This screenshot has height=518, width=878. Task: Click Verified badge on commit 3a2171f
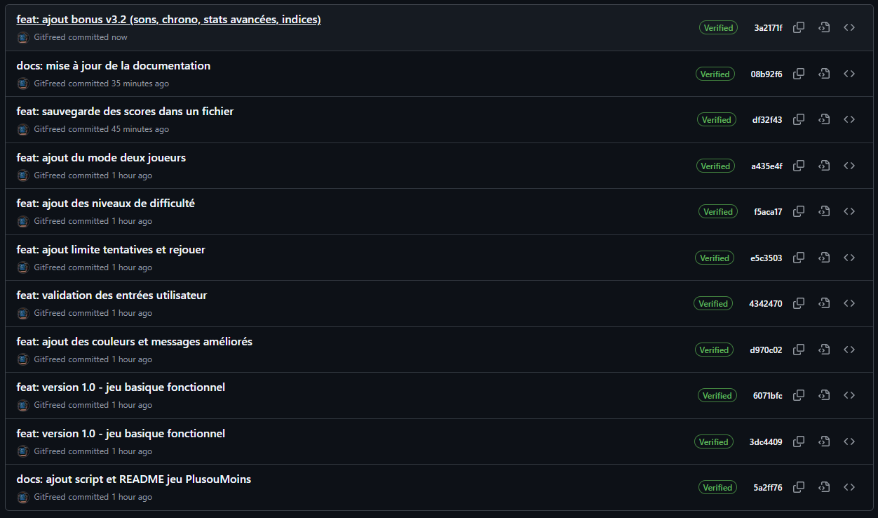(x=718, y=28)
